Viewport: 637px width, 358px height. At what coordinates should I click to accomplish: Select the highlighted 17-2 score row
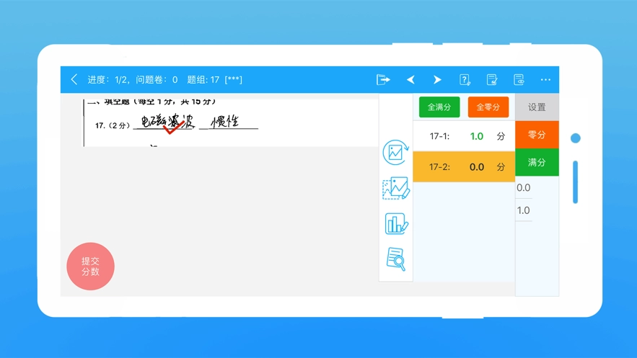click(464, 167)
